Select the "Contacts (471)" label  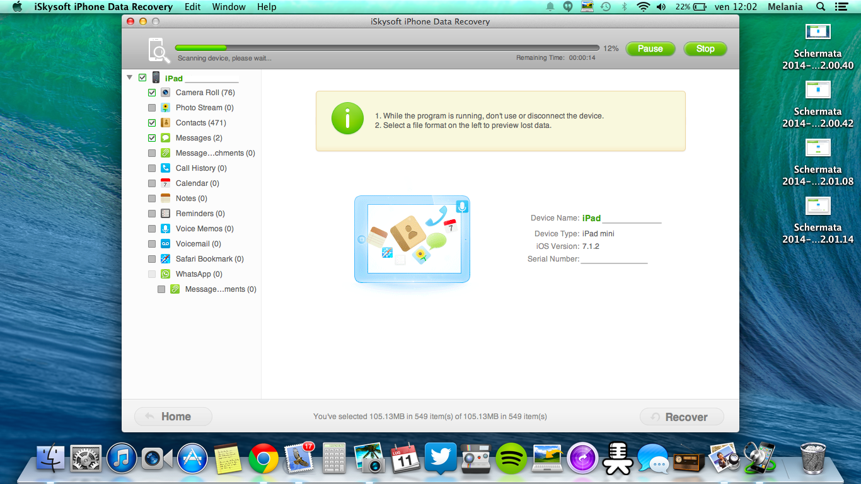click(201, 123)
